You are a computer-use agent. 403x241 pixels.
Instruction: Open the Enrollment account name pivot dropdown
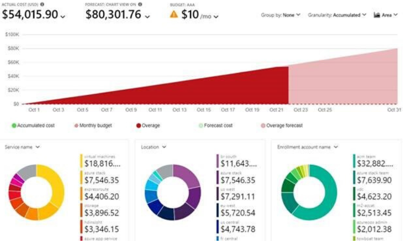307,147
